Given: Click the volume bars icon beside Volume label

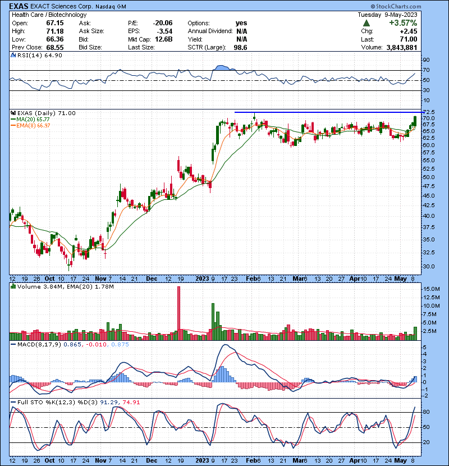Looking at the screenshot, I should click(x=13, y=287).
